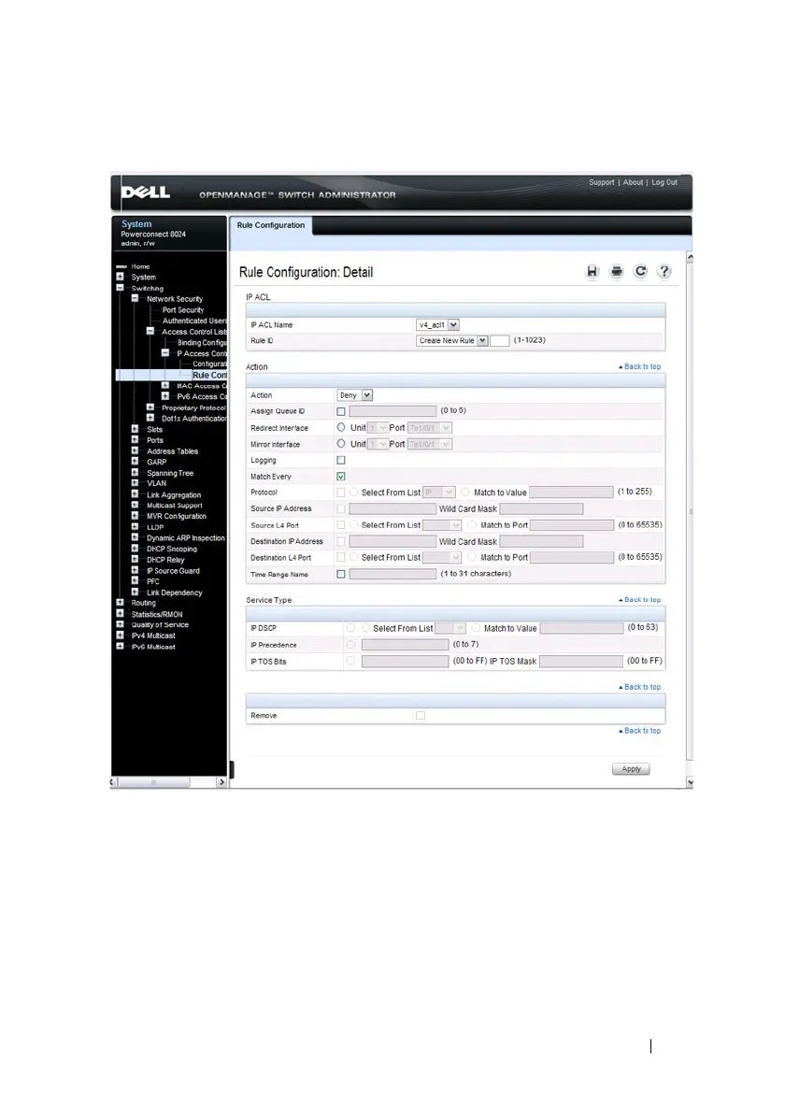This screenshot has height=1114, width=785.
Task: Click the Time Range Name text field
Action: (392, 574)
